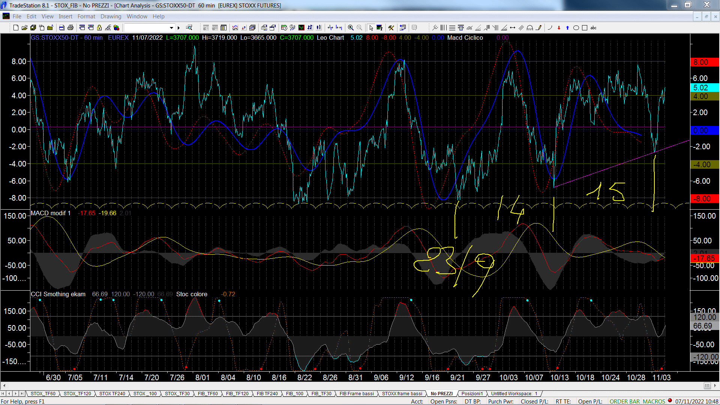Open the symbol combo box dropdown
The image size is (720, 405).
pos(171,28)
